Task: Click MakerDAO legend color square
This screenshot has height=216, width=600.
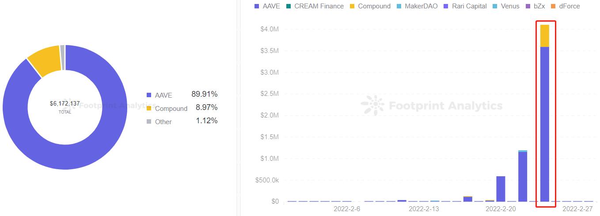Action: [399, 6]
